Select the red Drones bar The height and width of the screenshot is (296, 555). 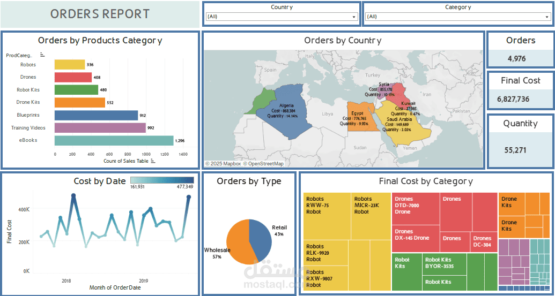73,78
